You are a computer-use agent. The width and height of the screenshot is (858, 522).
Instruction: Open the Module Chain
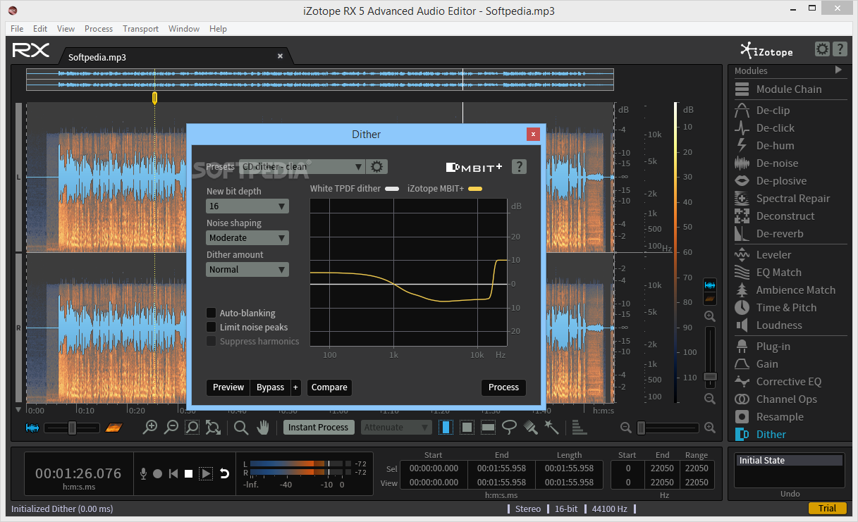click(788, 89)
